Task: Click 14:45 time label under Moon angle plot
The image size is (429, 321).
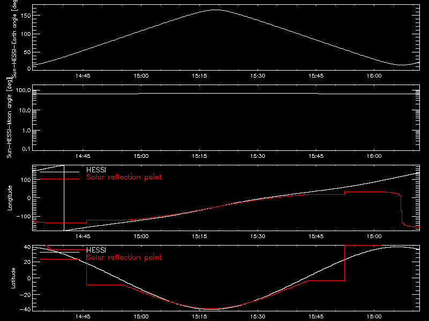Action: pos(83,156)
